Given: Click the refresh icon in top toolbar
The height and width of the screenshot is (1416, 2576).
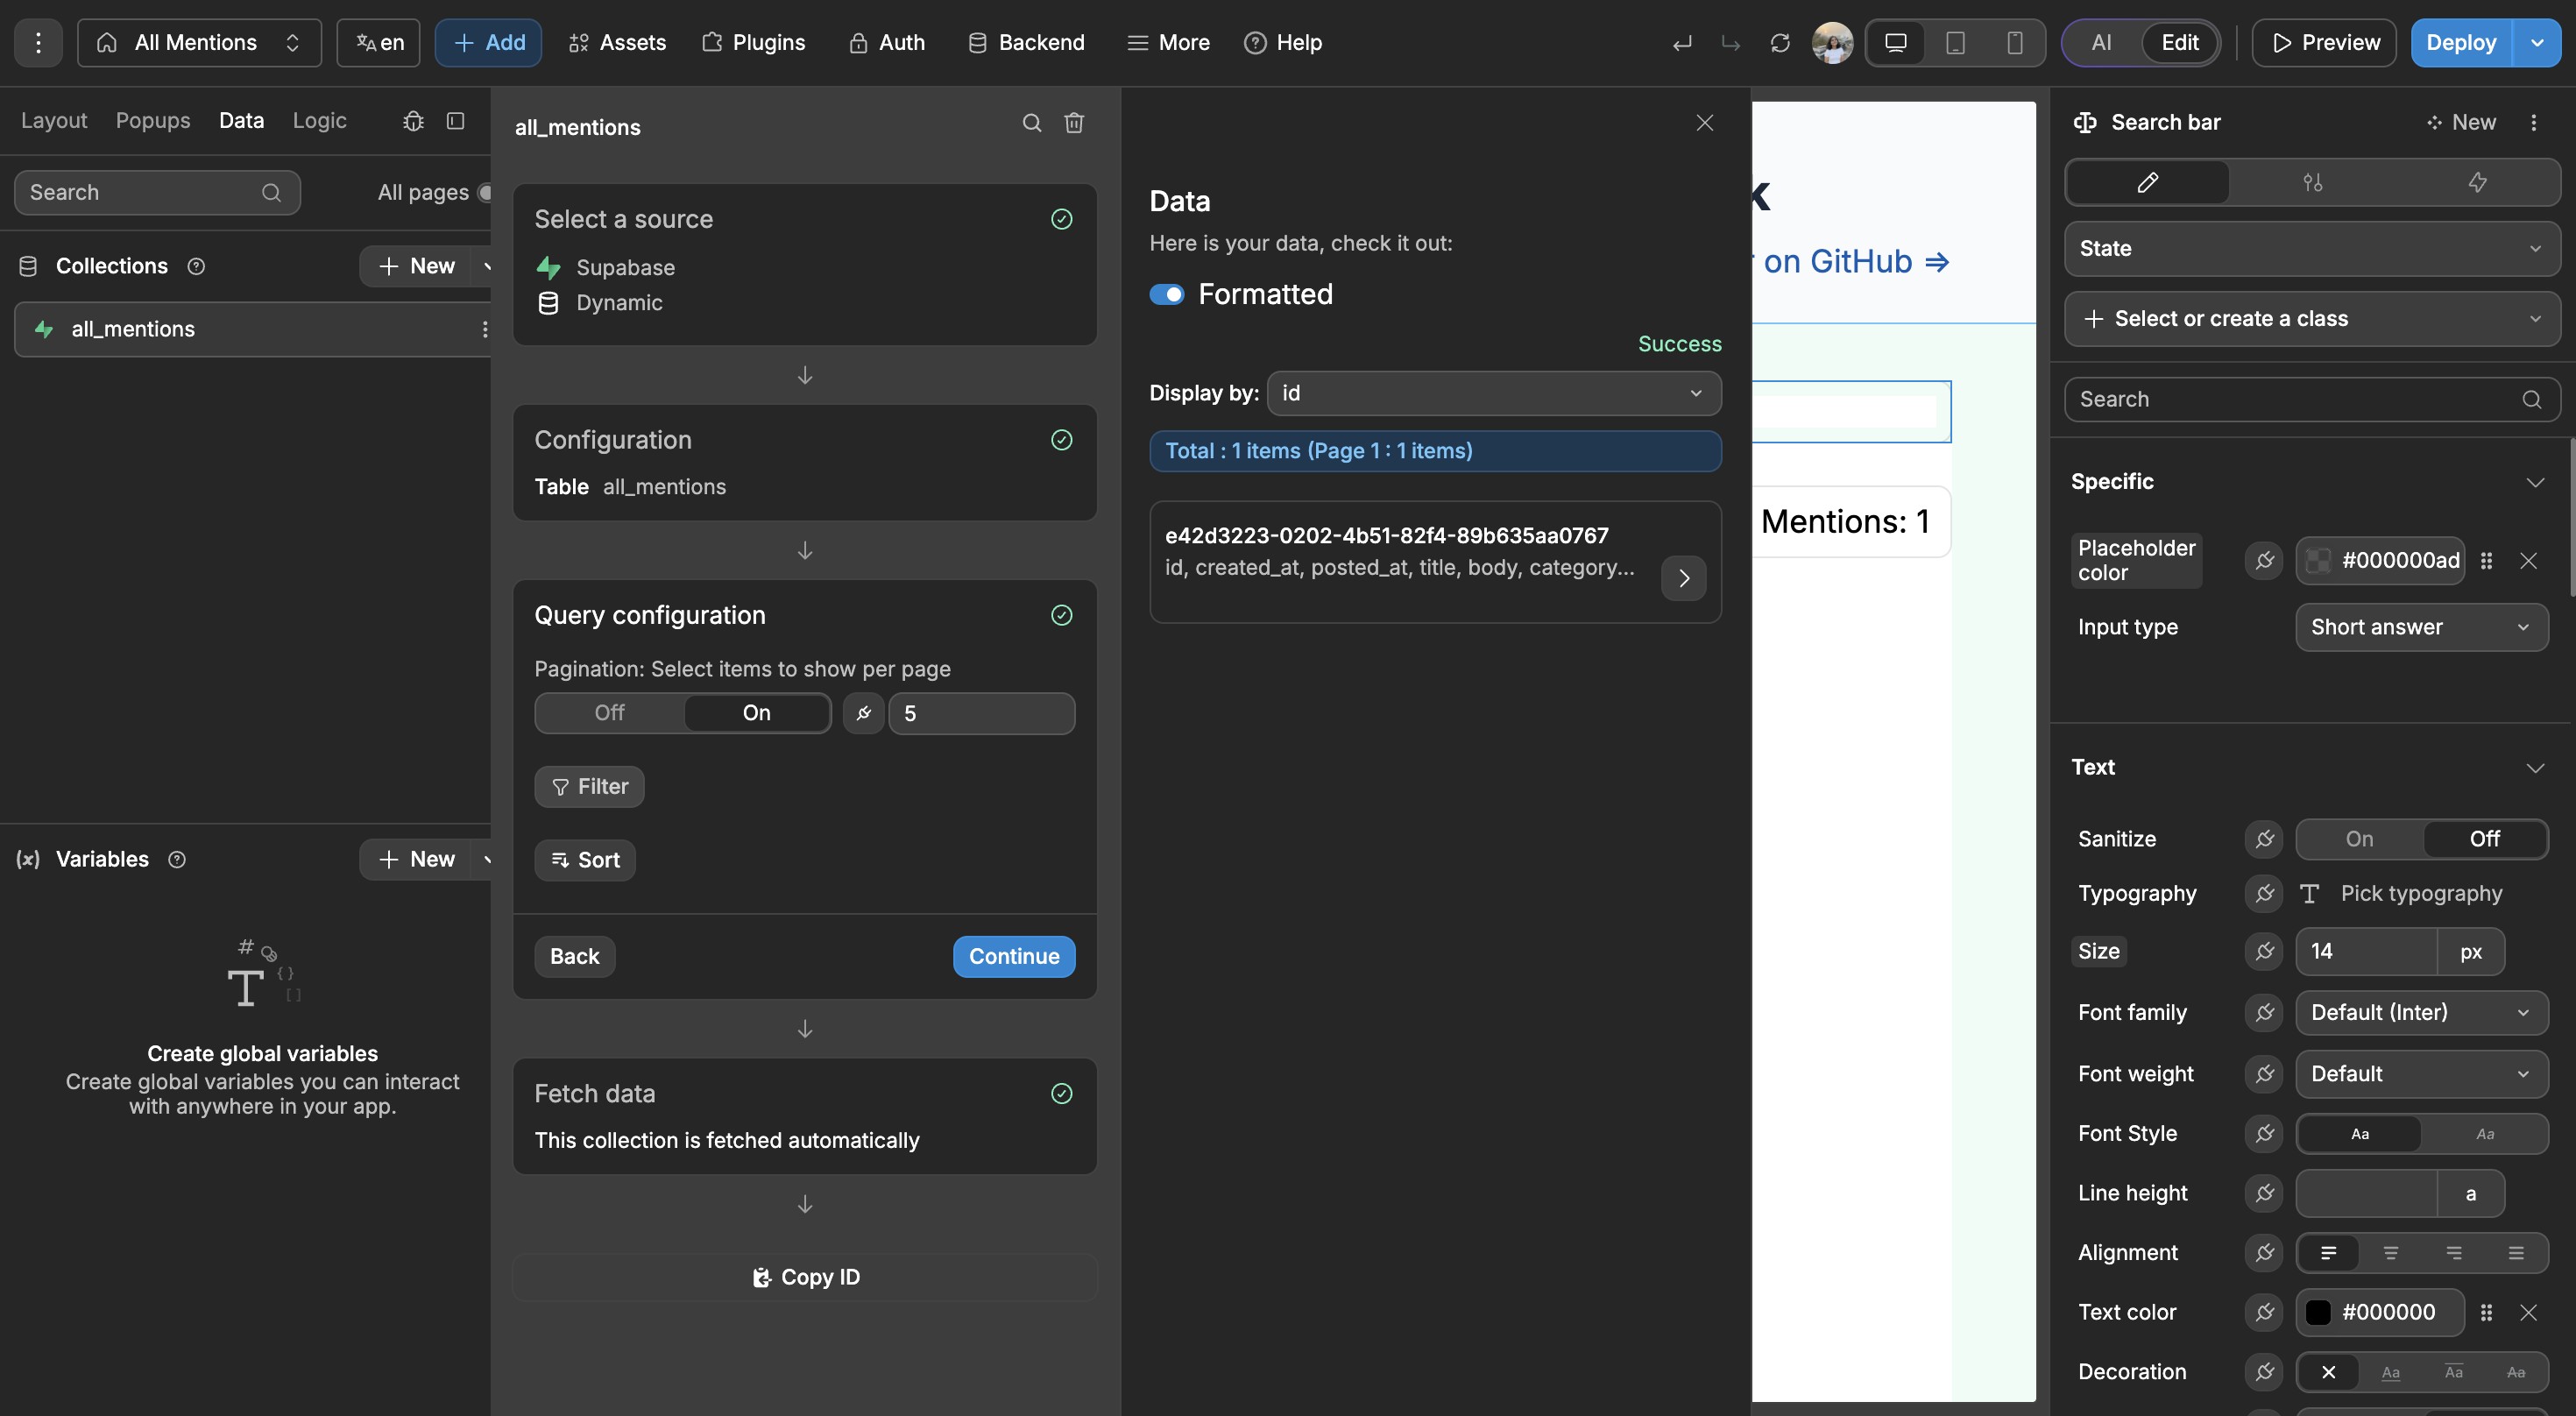Looking at the screenshot, I should 1779,43.
